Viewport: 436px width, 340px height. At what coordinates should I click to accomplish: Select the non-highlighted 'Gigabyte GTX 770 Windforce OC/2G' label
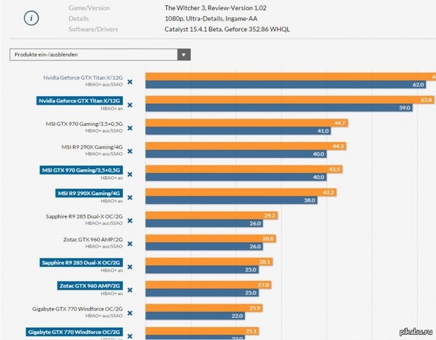pos(77,309)
